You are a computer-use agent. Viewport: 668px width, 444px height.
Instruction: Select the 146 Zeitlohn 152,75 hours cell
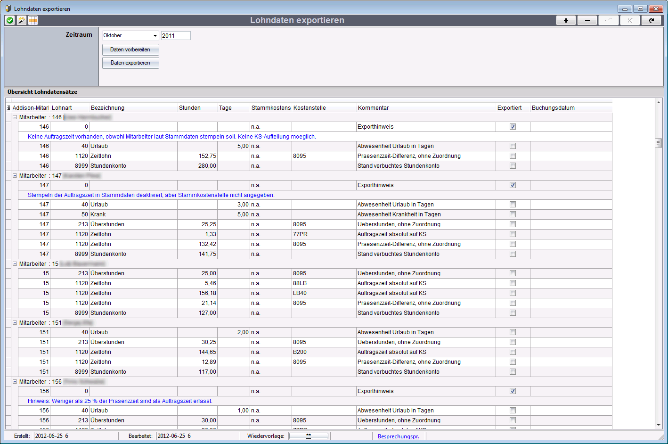[x=197, y=156]
